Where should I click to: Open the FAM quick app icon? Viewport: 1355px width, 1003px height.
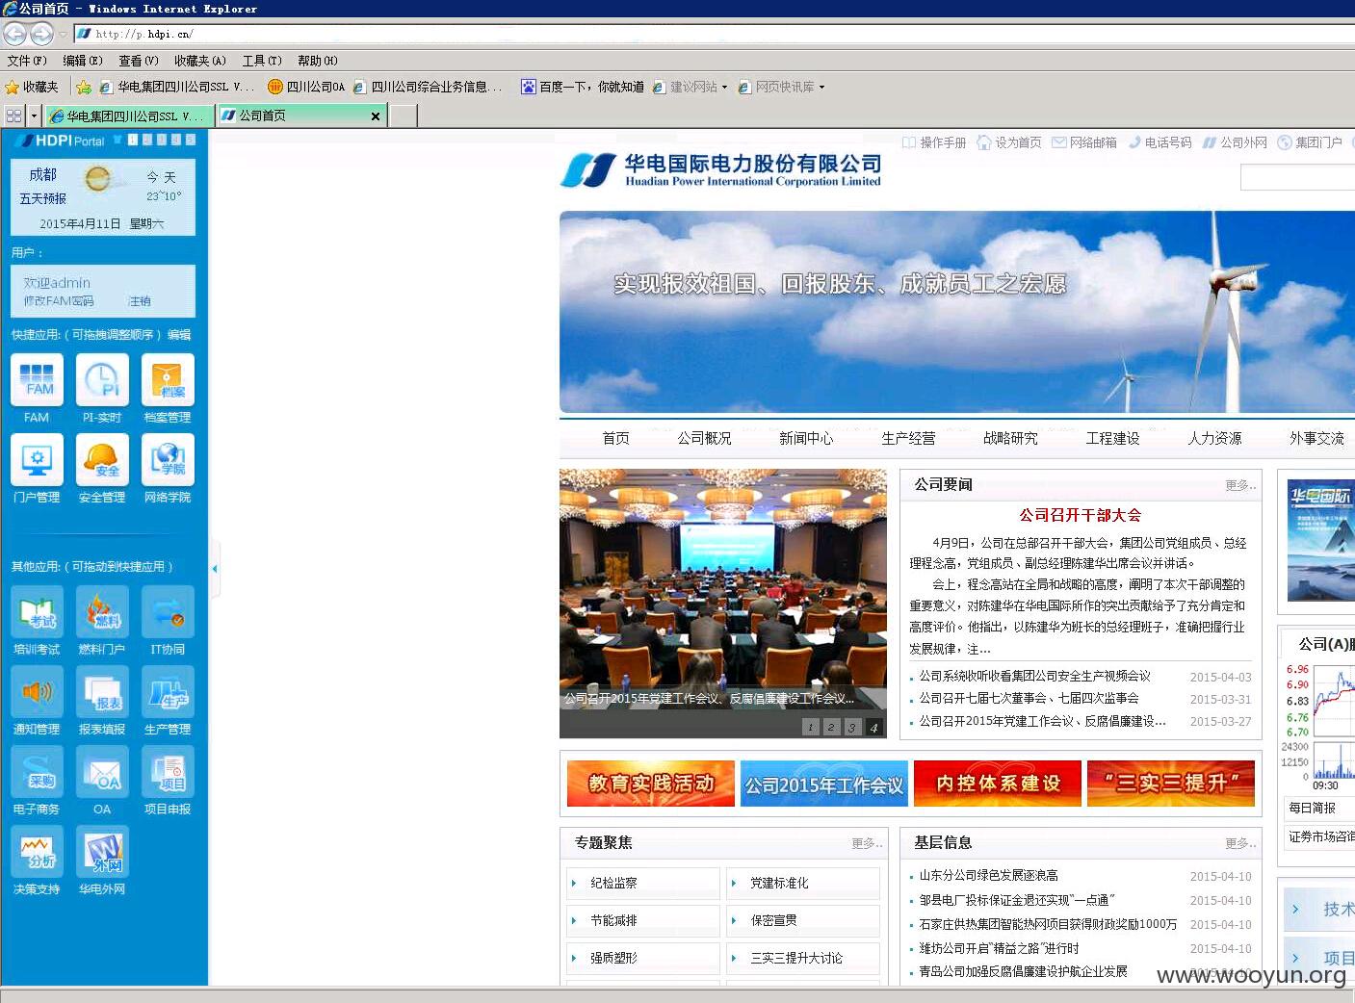pos(37,380)
